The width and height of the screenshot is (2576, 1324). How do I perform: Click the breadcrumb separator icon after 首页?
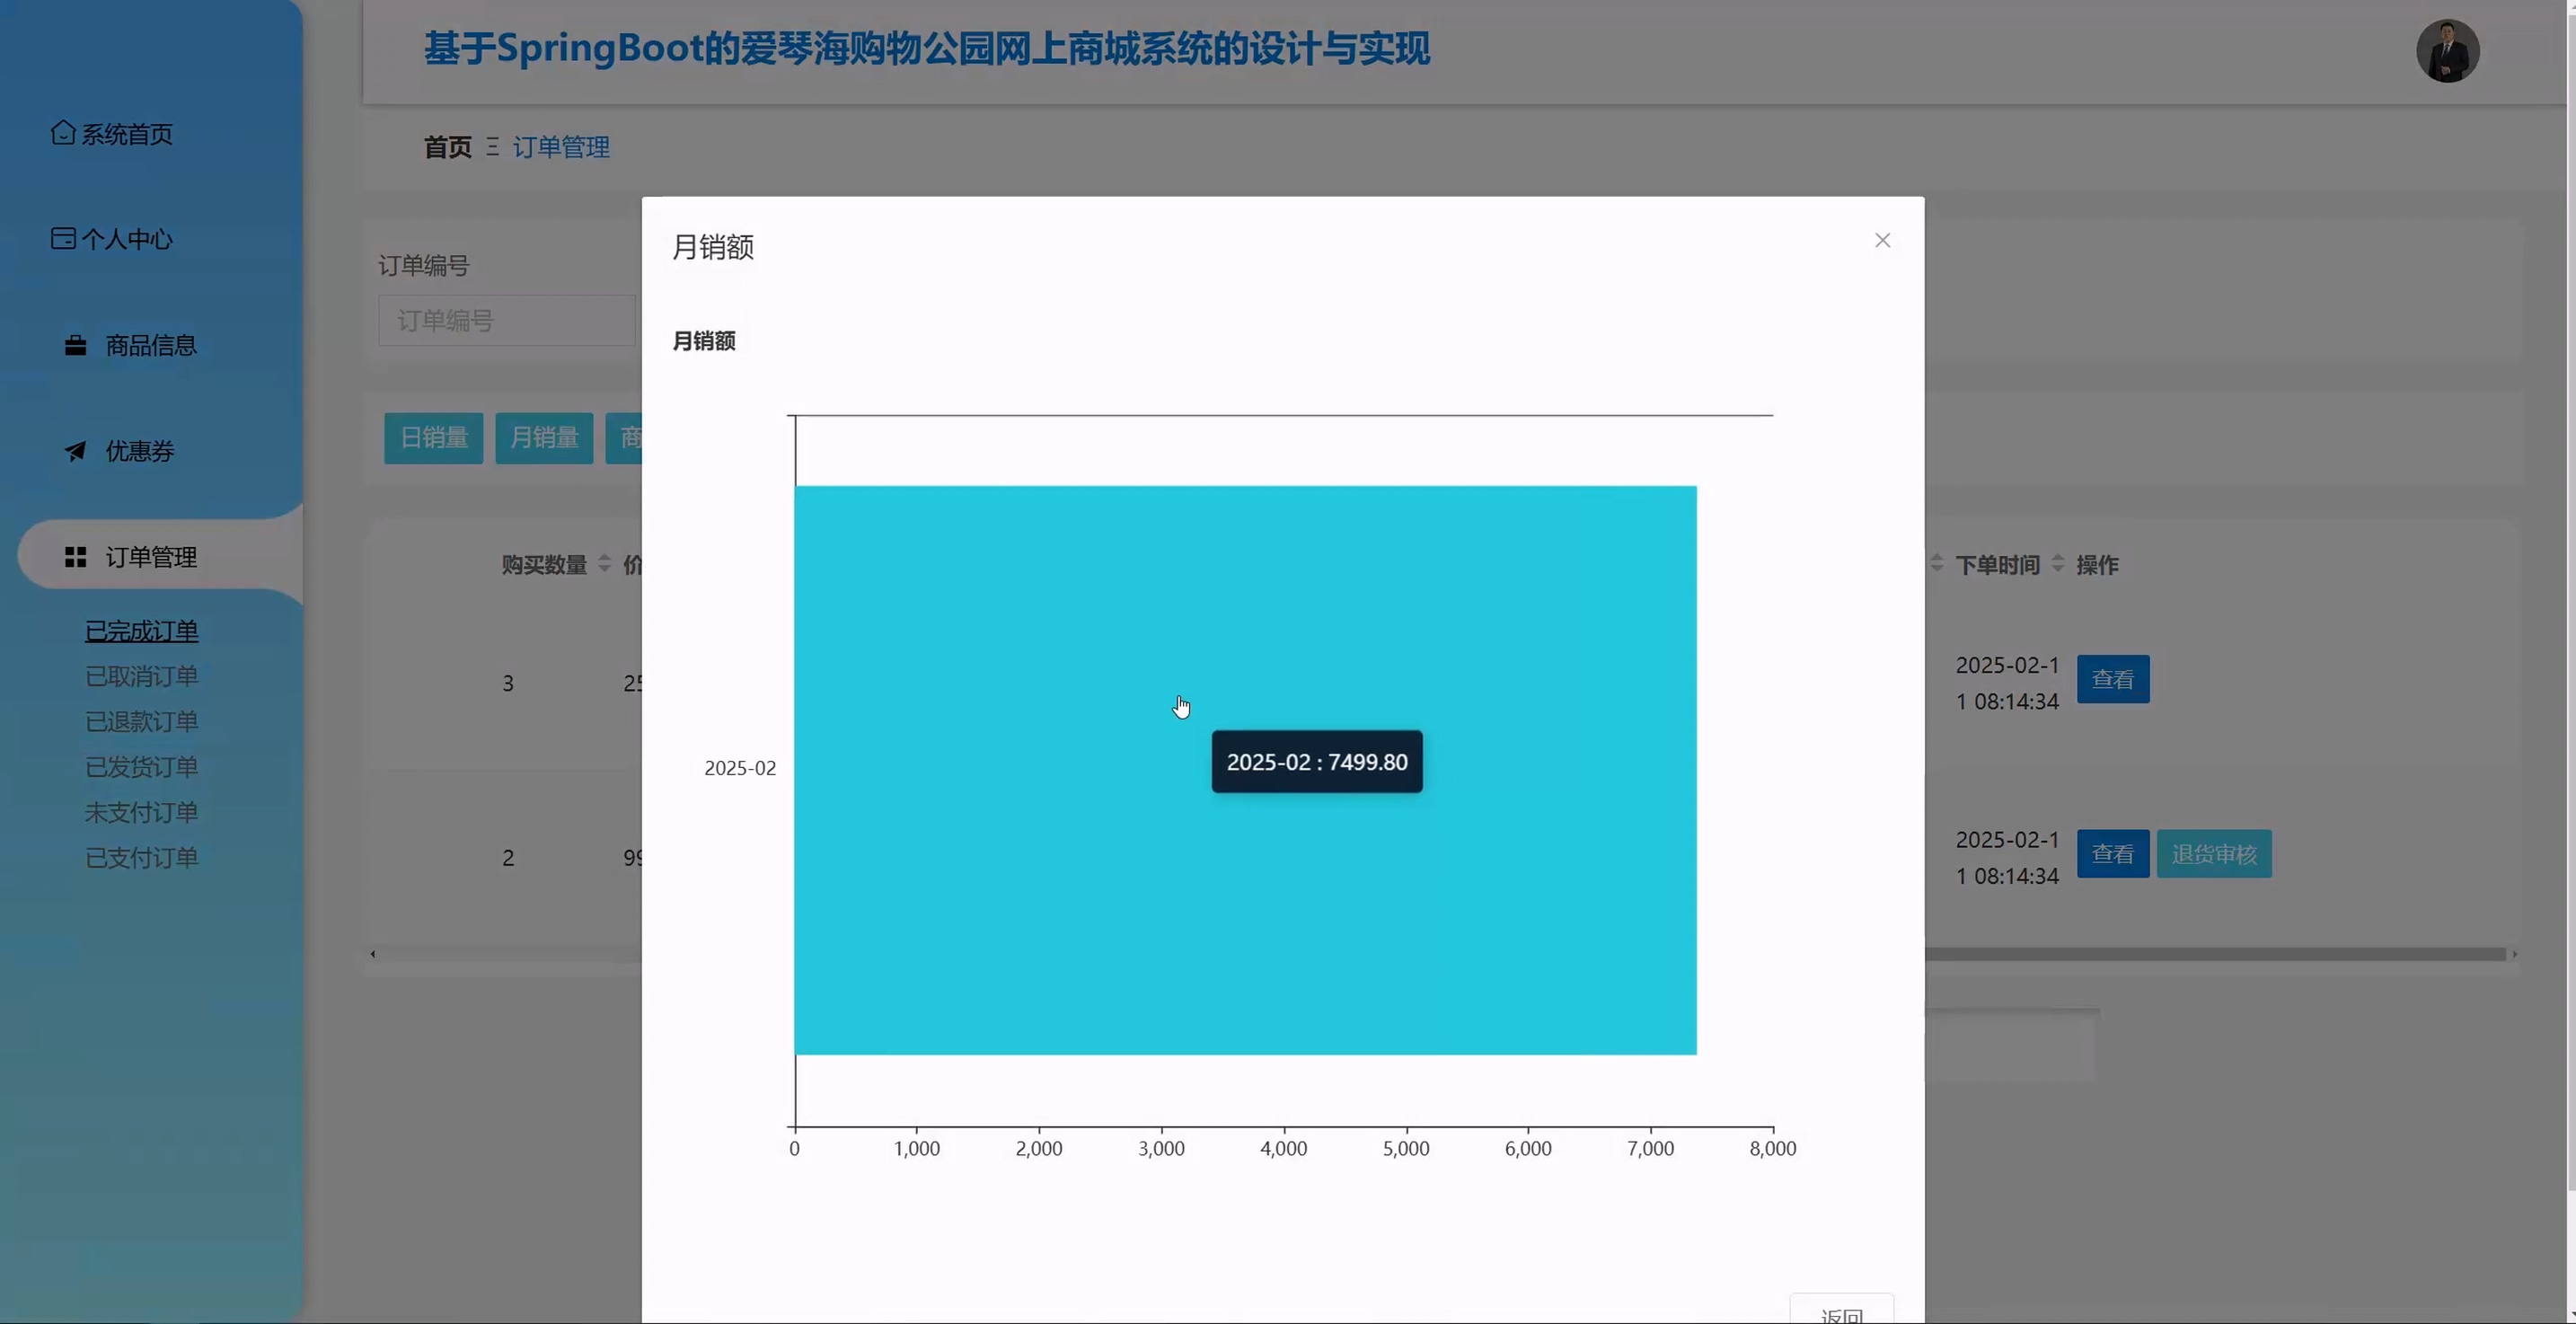[x=492, y=147]
